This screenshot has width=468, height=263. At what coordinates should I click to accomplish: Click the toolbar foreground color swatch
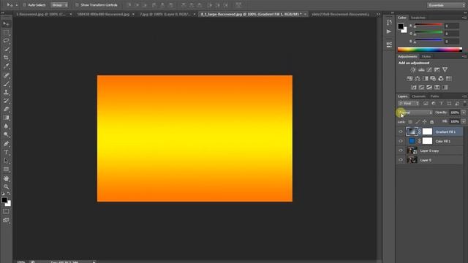point(4,200)
